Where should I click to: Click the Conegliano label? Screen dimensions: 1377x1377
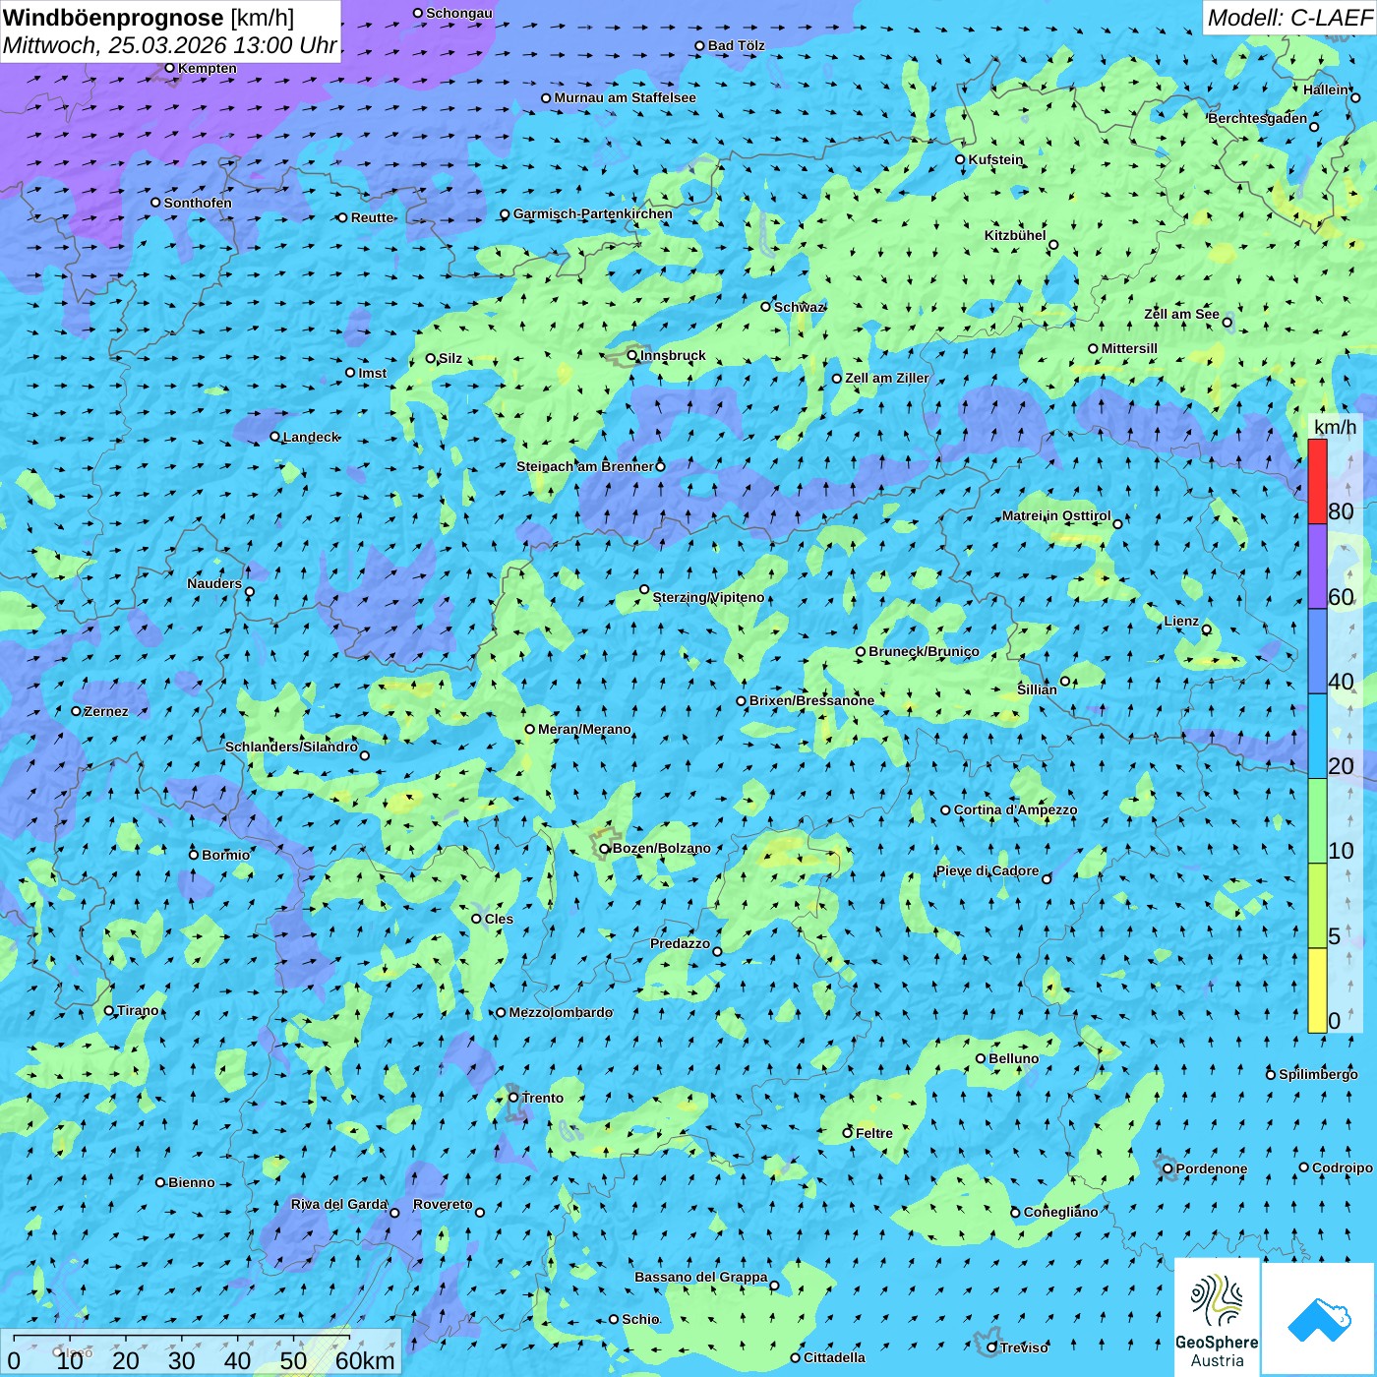point(1060,1212)
